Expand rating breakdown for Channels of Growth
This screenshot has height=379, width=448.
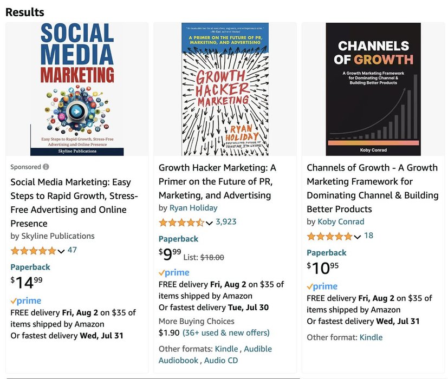[358, 237]
